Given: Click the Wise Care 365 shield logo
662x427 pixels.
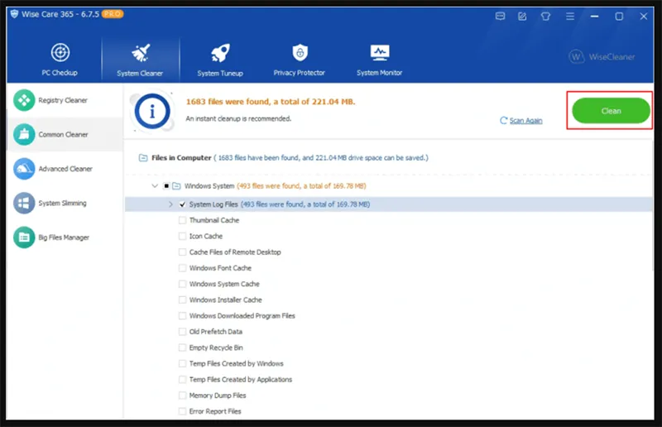Looking at the screenshot, I should click(14, 14).
